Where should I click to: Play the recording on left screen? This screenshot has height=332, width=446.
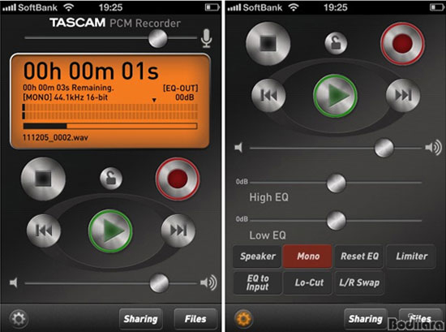click(110, 231)
